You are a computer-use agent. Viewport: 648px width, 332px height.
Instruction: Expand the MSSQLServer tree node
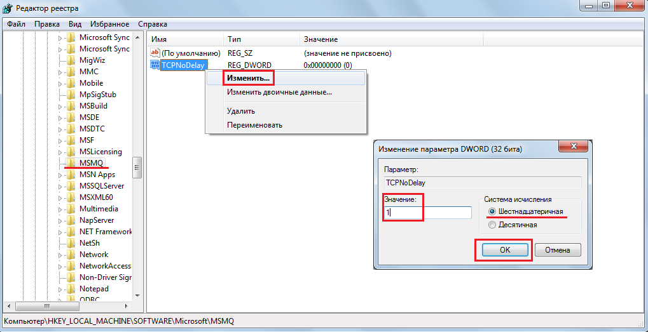[x=60, y=186]
